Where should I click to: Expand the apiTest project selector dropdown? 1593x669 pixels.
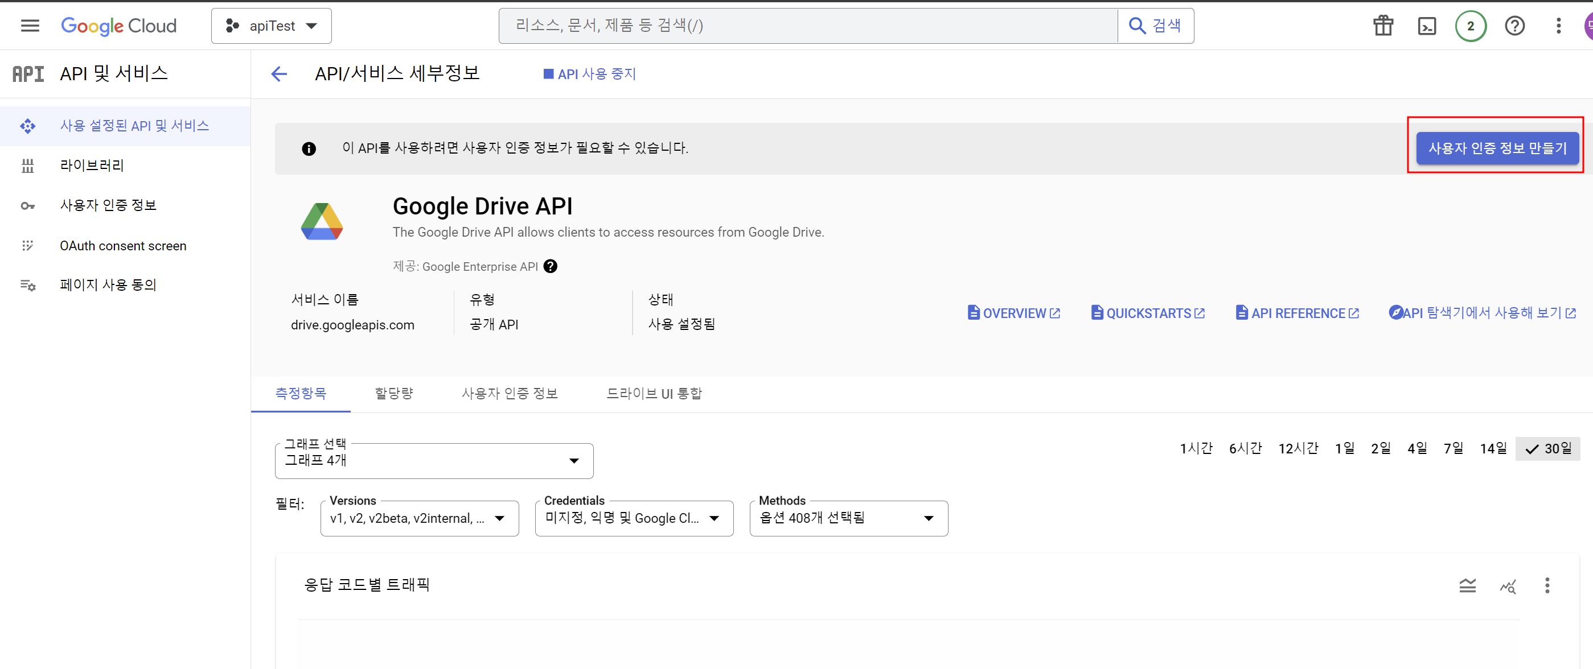coord(272,26)
